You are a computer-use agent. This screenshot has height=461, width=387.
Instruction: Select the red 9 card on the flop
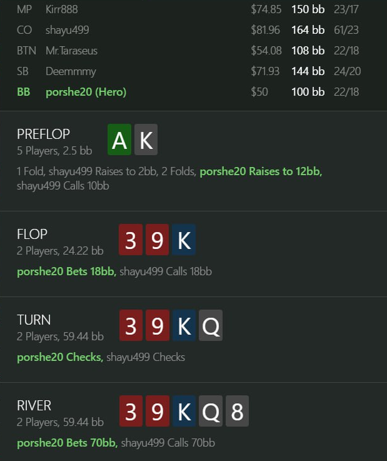click(x=157, y=240)
